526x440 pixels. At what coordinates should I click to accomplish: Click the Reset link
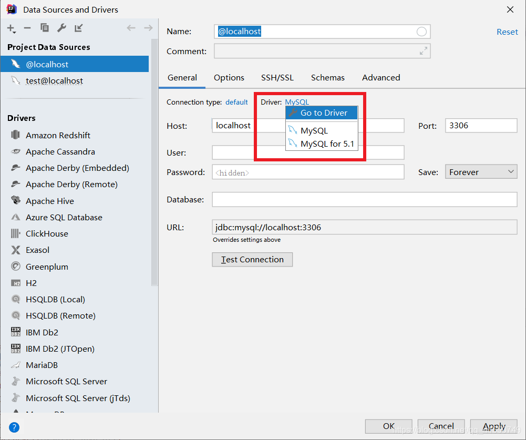(x=507, y=32)
